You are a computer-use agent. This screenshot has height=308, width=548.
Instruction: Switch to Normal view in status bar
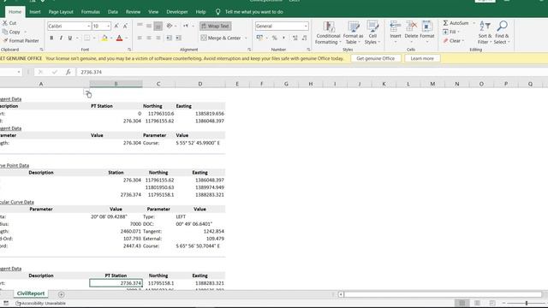tap(462, 303)
